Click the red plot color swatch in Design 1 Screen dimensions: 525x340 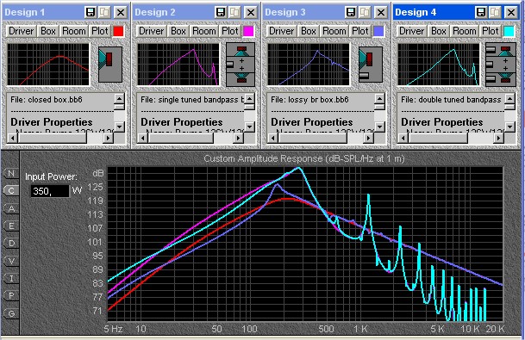[x=118, y=31]
